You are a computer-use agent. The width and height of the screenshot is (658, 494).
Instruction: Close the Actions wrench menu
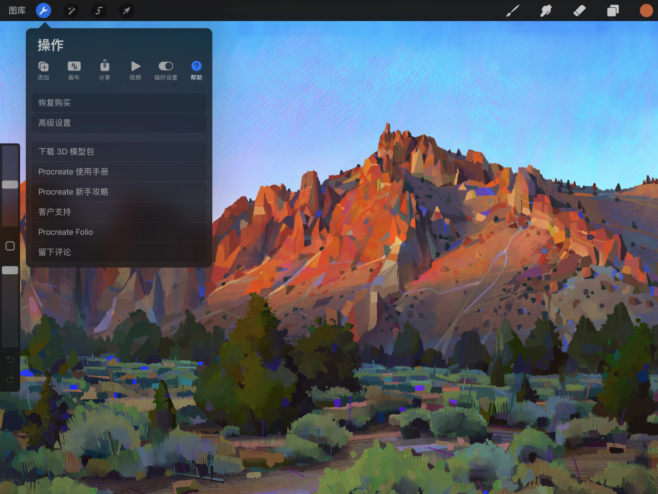pos(44,10)
